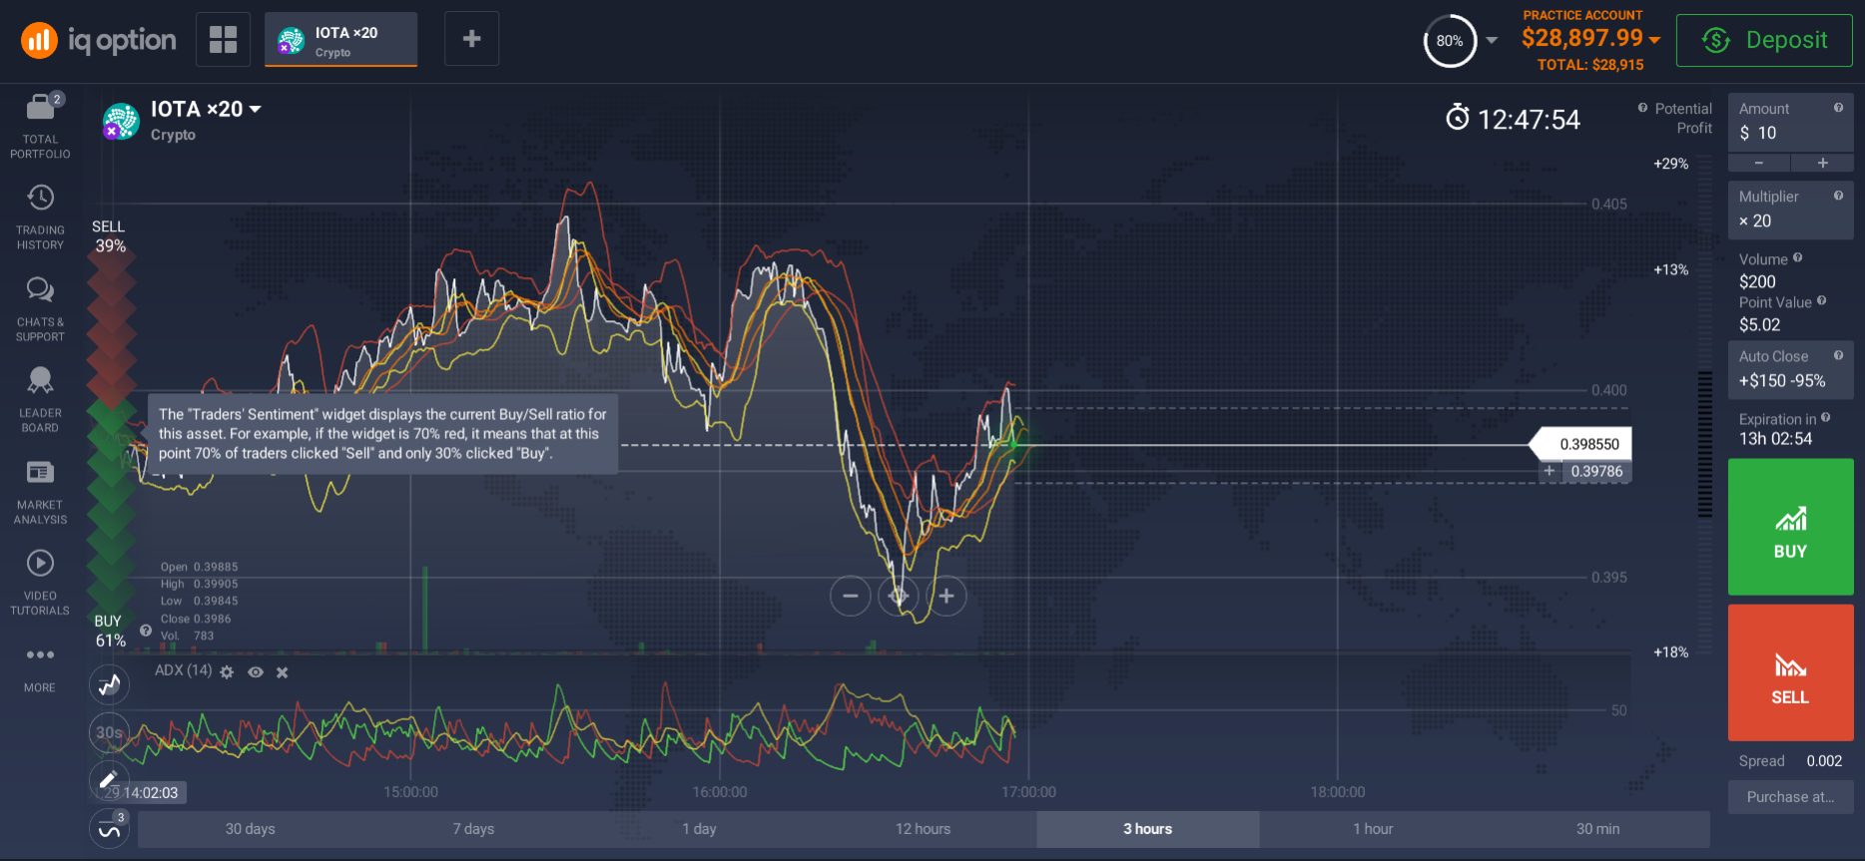Click the Amount $ 10 input field
This screenshot has width=1865, height=861.
coord(1790,123)
